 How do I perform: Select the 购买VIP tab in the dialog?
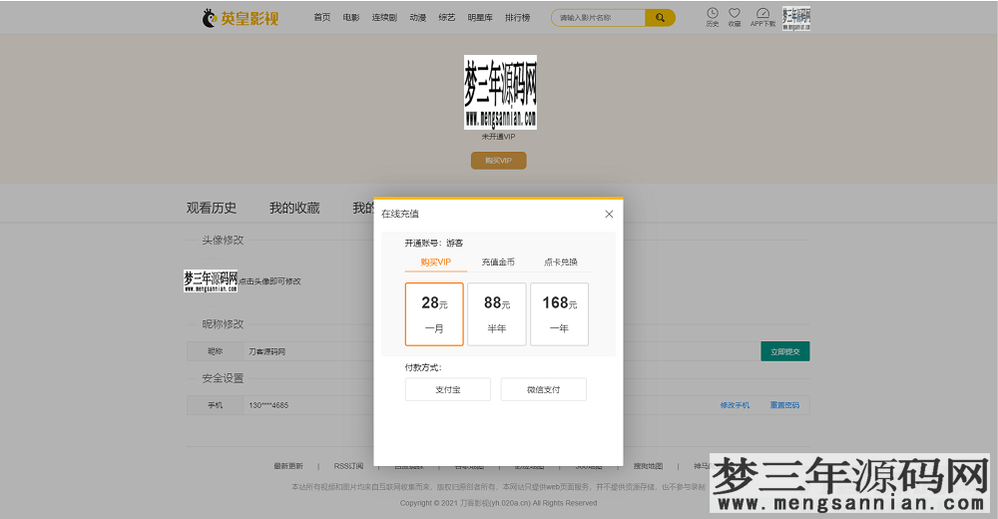pos(436,261)
